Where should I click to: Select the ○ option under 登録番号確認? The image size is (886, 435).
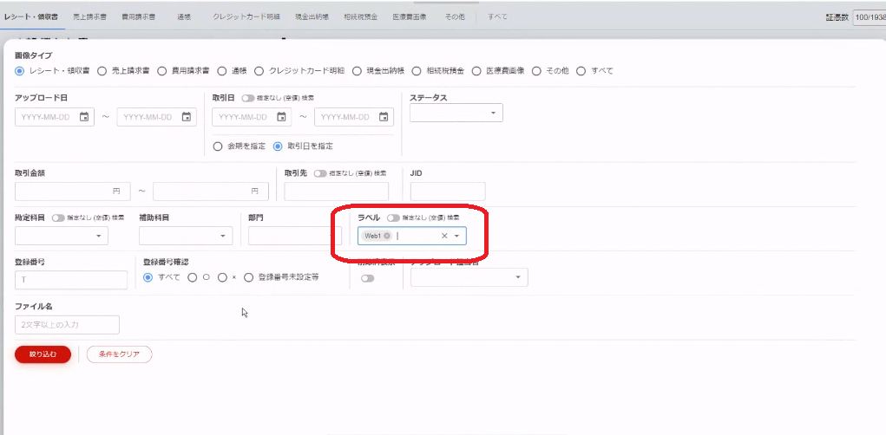[193, 277]
